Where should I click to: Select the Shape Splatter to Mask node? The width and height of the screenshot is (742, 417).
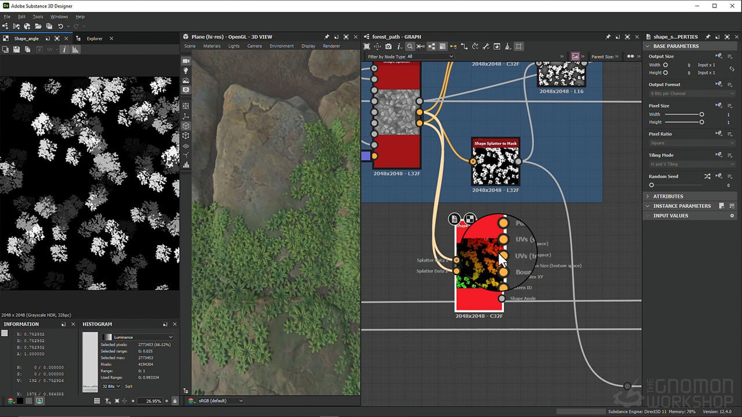pos(496,162)
